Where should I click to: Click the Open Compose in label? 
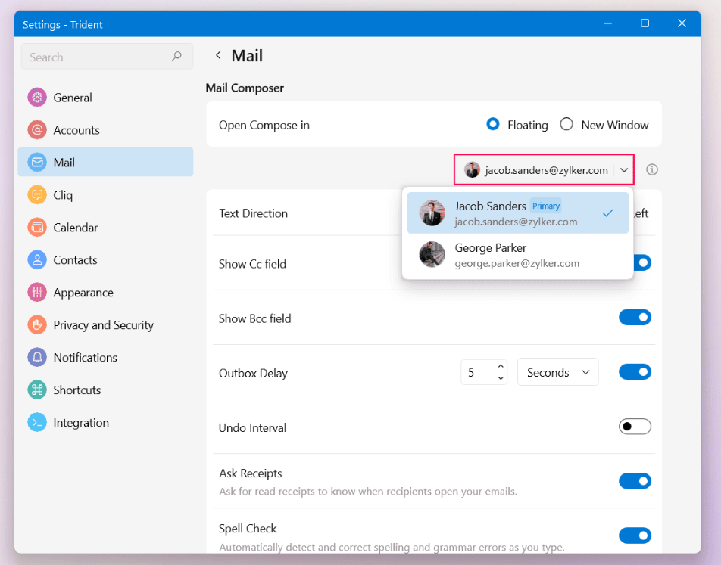(x=264, y=125)
